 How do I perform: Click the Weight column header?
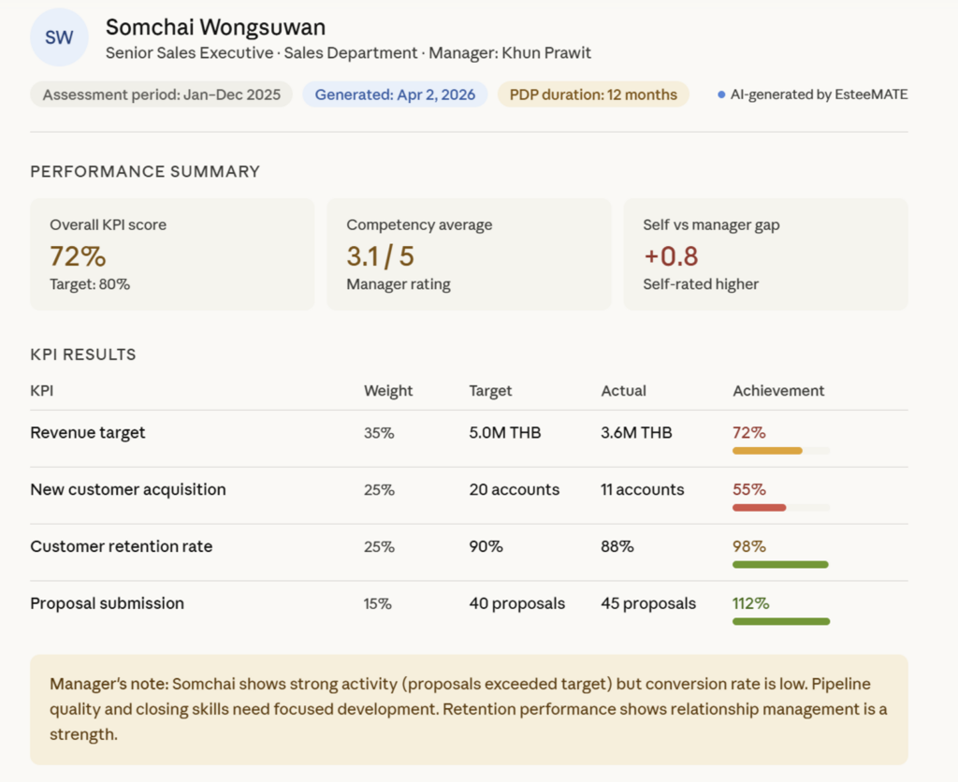pyautogui.click(x=388, y=391)
